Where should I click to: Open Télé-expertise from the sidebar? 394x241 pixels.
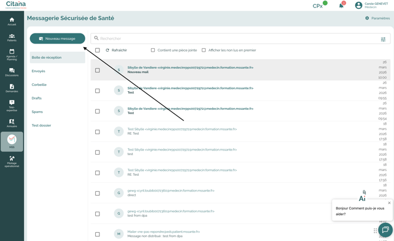coord(12,105)
